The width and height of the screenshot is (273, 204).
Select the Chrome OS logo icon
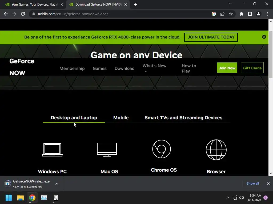click(162, 149)
